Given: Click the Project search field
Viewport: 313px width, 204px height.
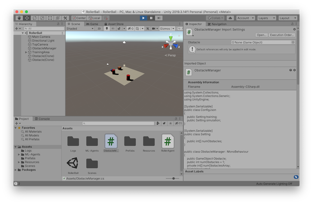Looking at the screenshot, I should point(118,123).
